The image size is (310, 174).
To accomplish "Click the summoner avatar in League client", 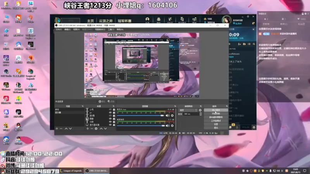I will (227, 20).
